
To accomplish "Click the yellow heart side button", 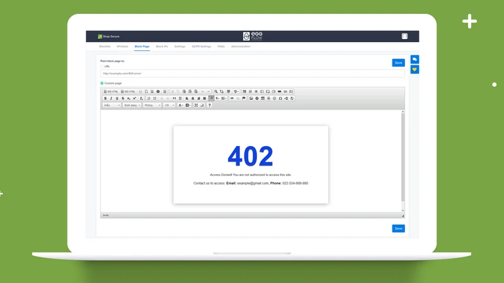I will coord(415,70).
